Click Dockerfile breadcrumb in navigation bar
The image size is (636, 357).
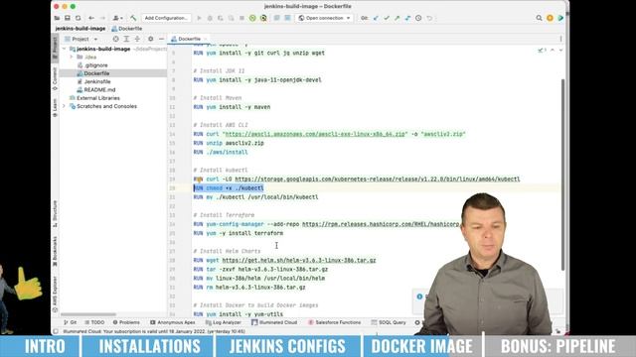point(127,29)
